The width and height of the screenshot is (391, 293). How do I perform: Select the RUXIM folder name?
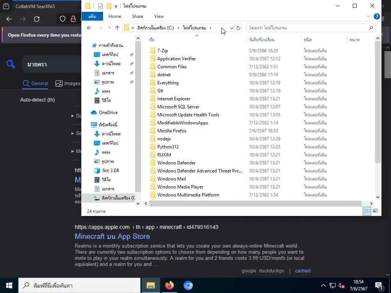click(x=164, y=155)
